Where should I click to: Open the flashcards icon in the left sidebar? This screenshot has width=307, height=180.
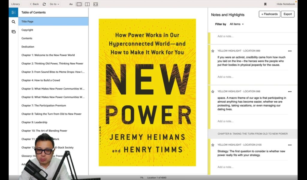[13, 32]
